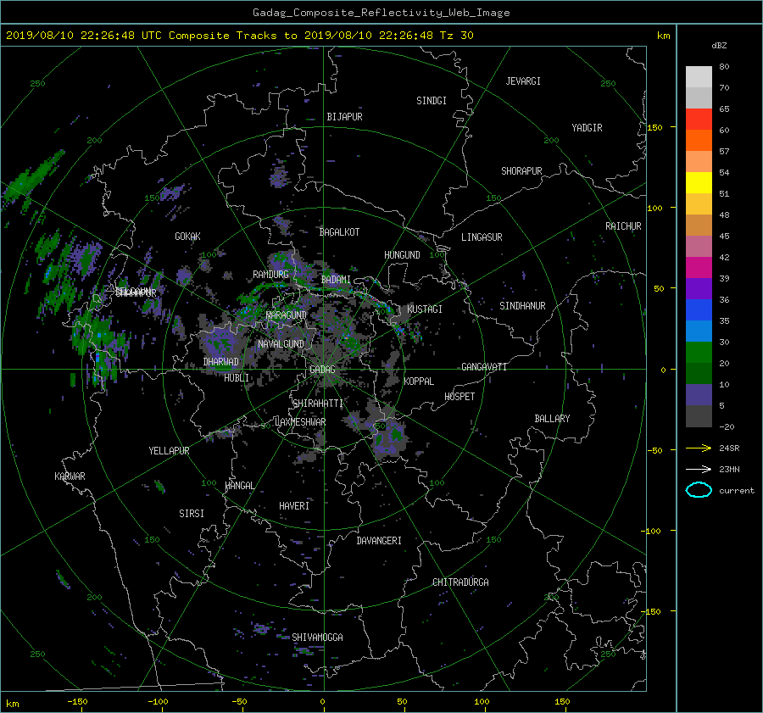This screenshot has height=713, width=763.
Task: Click the 'km' label beside the timestamp header
Action: coord(663,36)
